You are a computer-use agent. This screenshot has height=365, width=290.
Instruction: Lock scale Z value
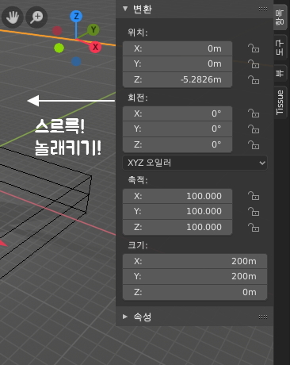pos(254,227)
